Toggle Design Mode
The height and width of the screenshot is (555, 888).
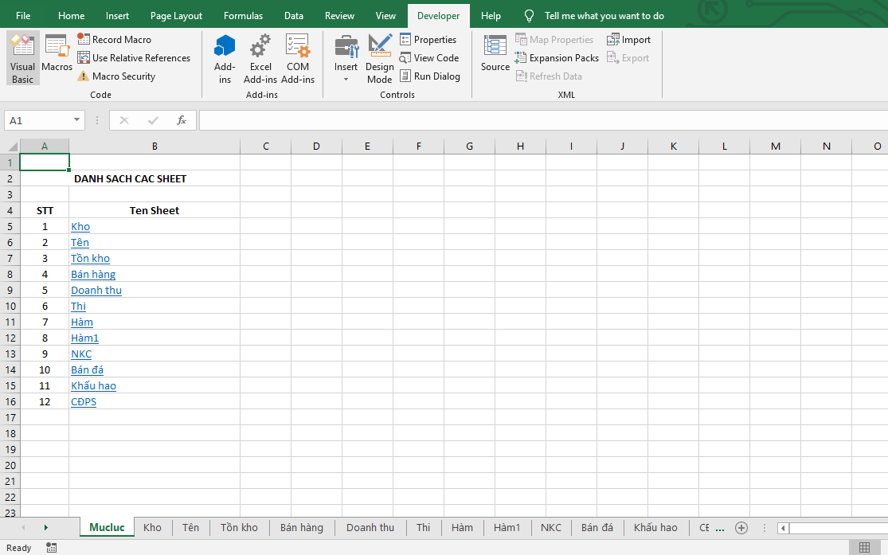click(x=380, y=58)
